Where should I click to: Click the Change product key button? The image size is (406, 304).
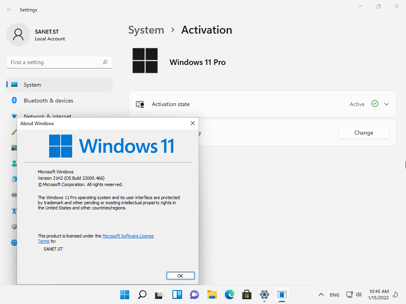point(364,133)
